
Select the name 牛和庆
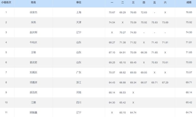pos(33,42)
